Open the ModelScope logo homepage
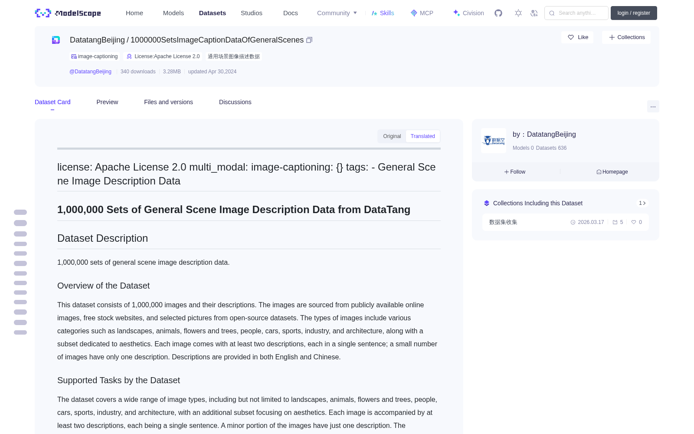 pos(68,13)
